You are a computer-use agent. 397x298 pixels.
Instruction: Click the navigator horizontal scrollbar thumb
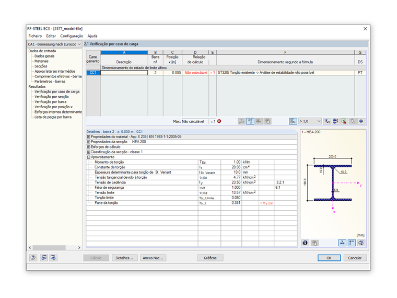point(49,248)
